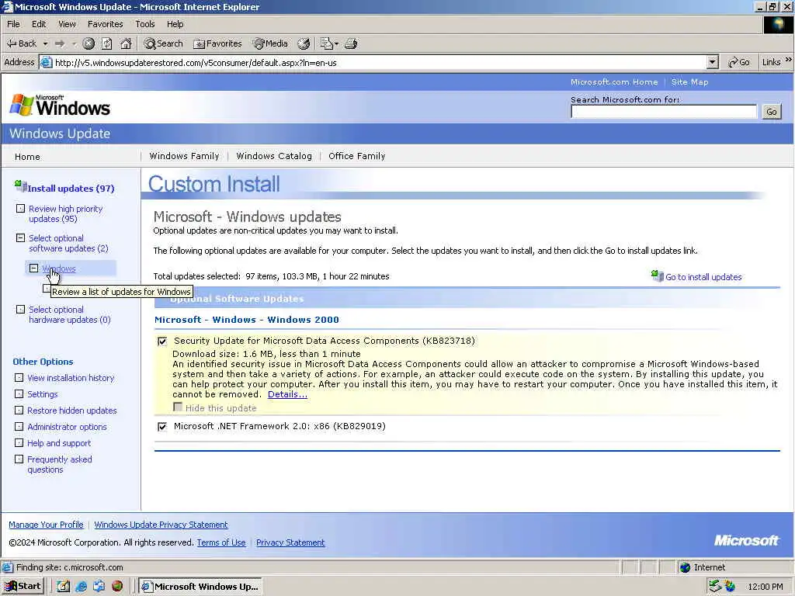Uncheck the .NET Framework 2.0 KB829019 checkbox

[162, 427]
